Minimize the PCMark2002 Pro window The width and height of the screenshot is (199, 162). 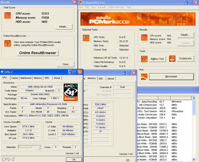(186, 2)
